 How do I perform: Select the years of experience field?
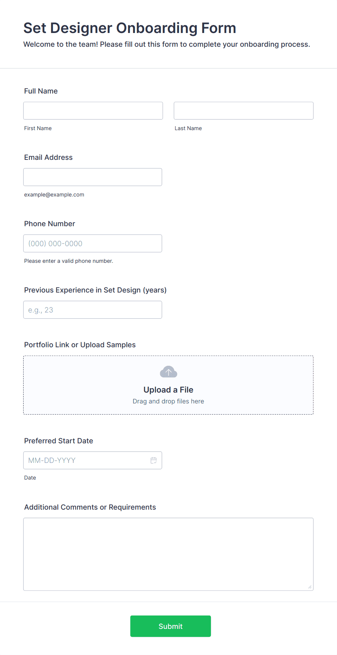tap(93, 310)
